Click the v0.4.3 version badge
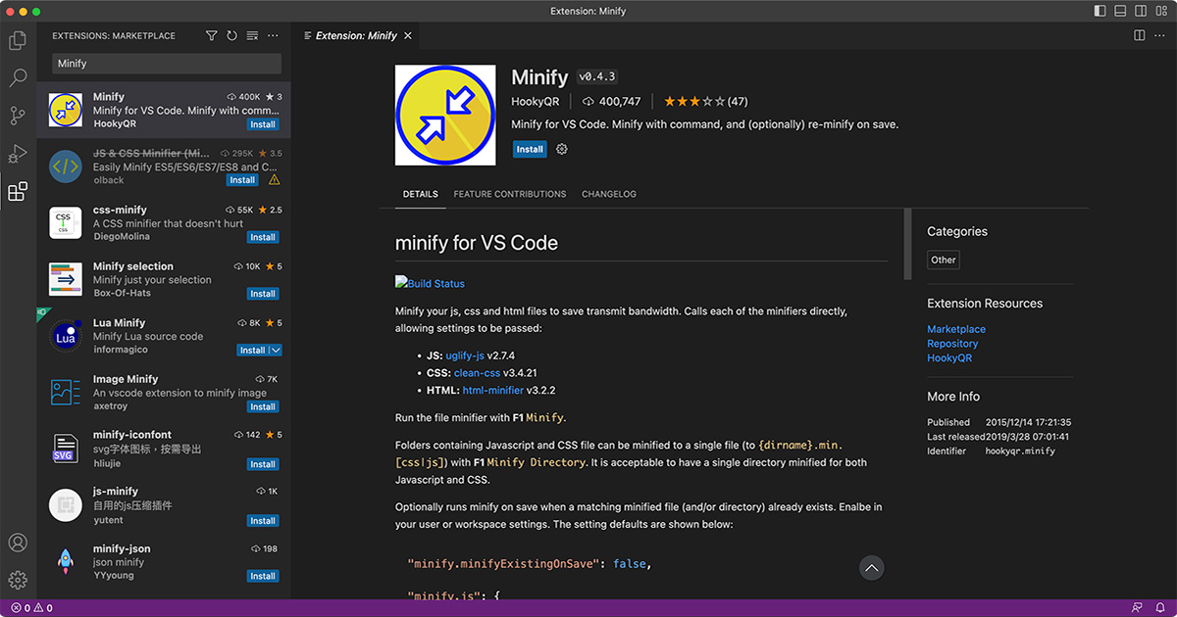1177x617 pixels. pos(597,76)
